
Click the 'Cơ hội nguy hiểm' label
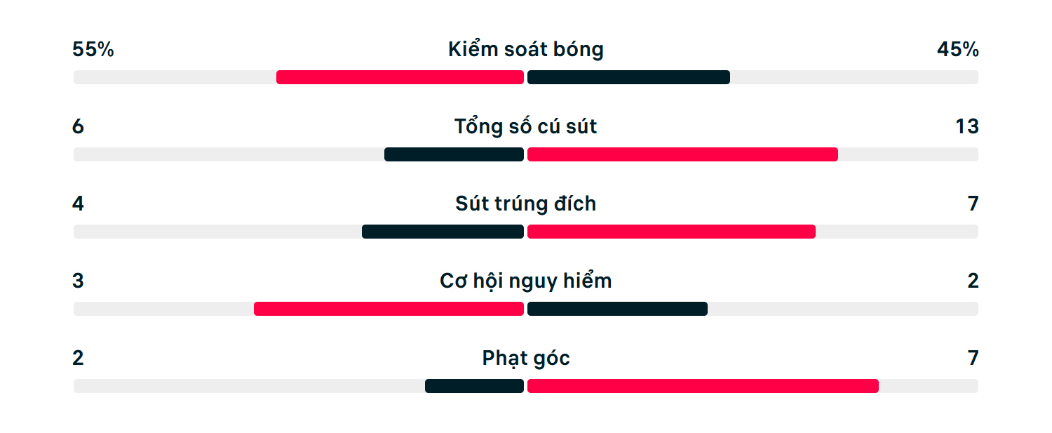click(526, 281)
